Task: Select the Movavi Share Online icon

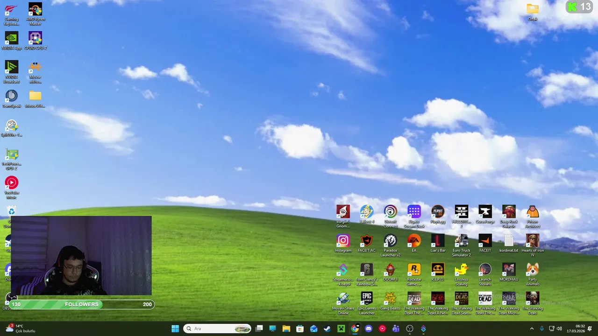Action: (x=343, y=304)
